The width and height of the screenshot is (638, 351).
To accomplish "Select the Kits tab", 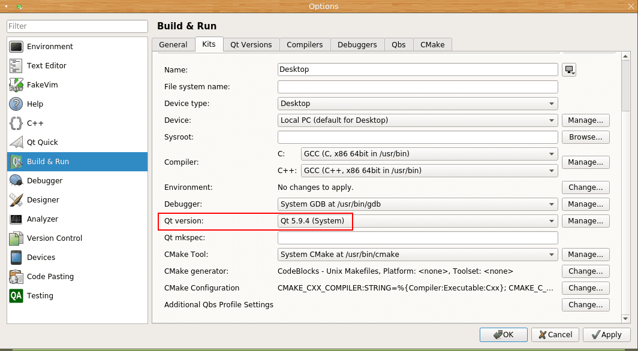I will pos(209,44).
